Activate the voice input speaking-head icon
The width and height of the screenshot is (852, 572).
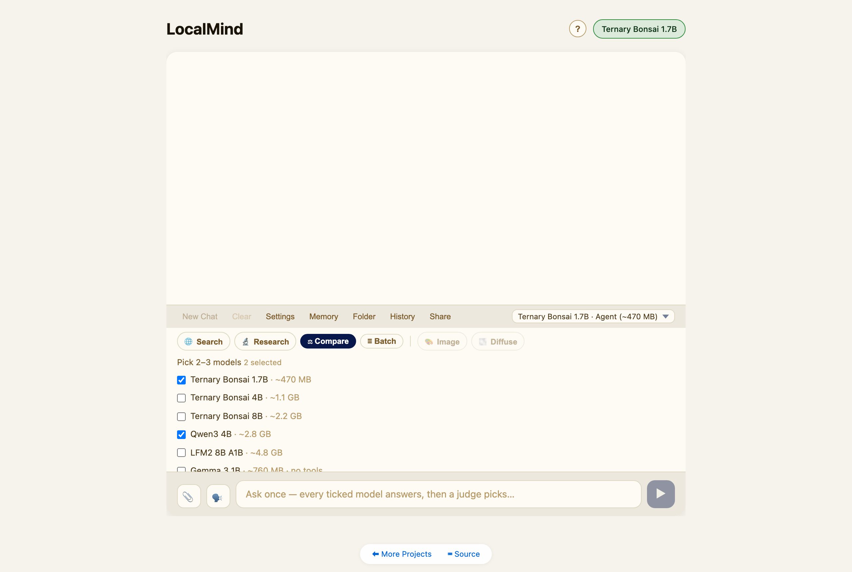point(218,496)
